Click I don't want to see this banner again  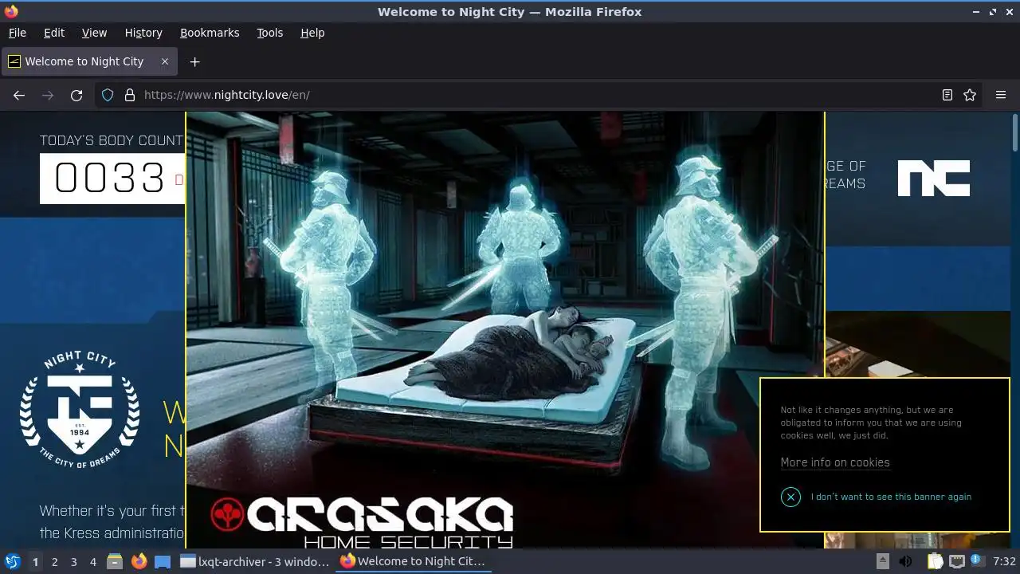point(891,497)
